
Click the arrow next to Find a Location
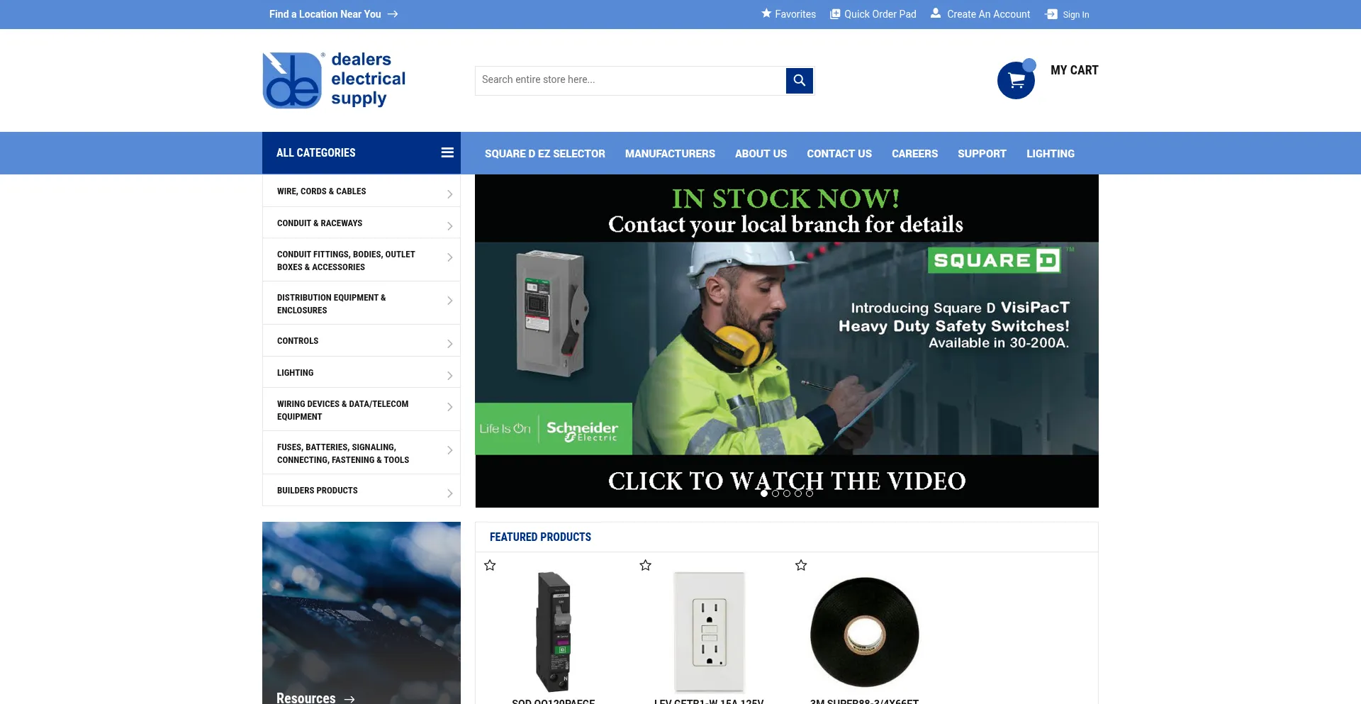click(393, 14)
